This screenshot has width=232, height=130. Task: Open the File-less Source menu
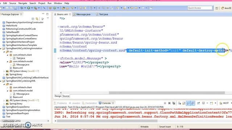coord(13,3)
